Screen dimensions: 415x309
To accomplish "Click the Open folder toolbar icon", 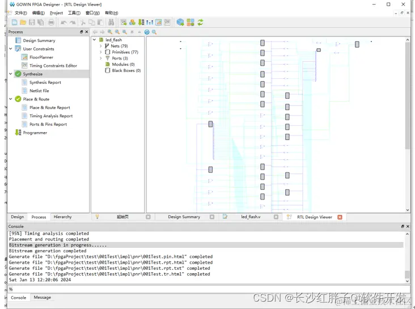I will 23,22.
